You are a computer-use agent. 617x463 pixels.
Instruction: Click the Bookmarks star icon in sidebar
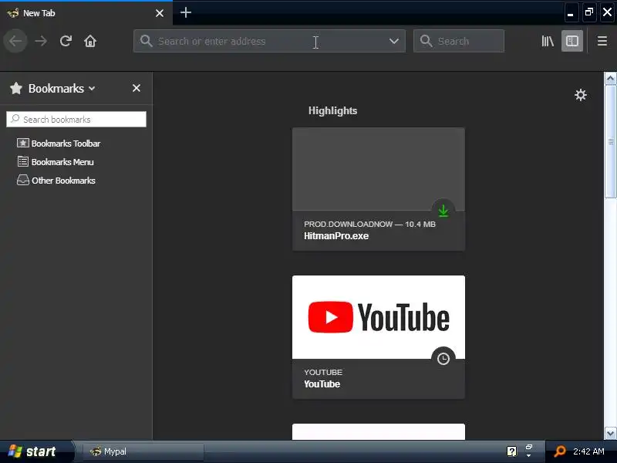(16, 88)
